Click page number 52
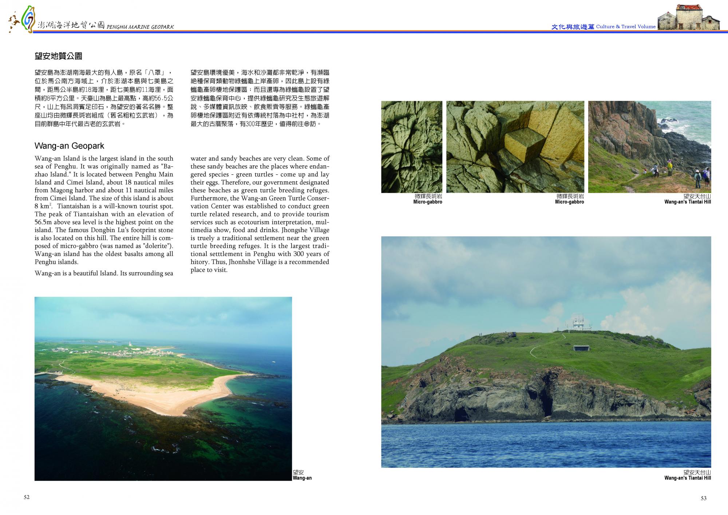 [27, 498]
